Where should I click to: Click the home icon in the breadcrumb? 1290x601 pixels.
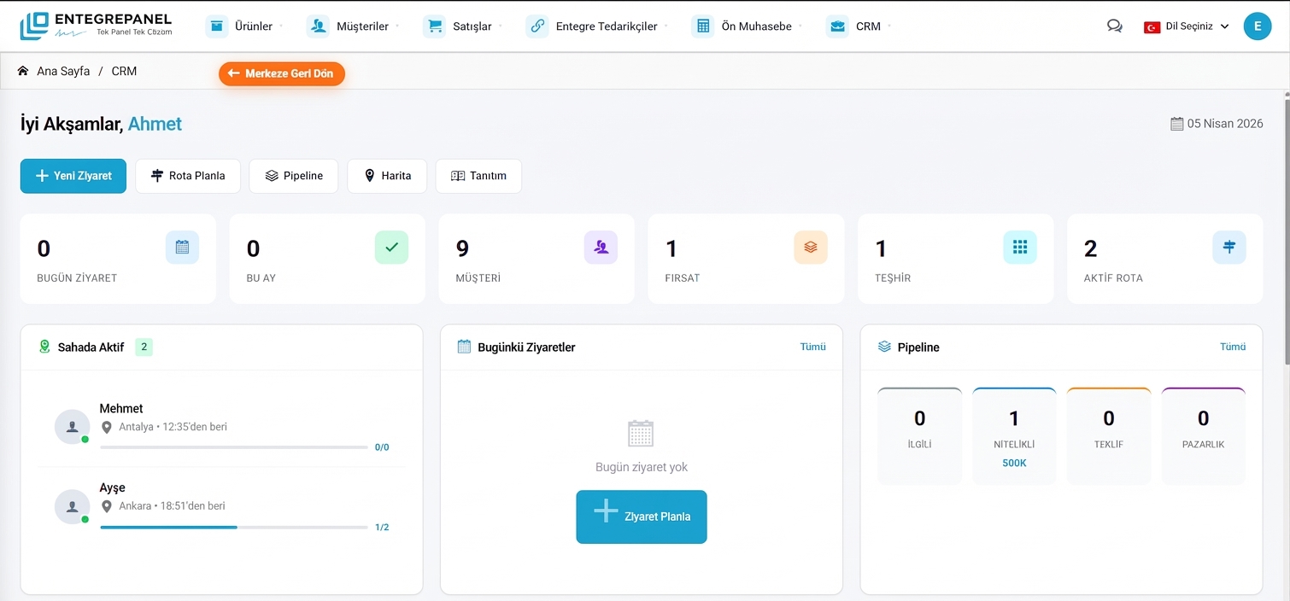(23, 71)
